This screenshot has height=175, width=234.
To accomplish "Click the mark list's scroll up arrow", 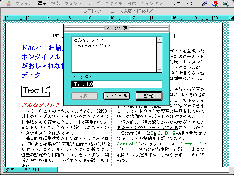I will 159,40.
